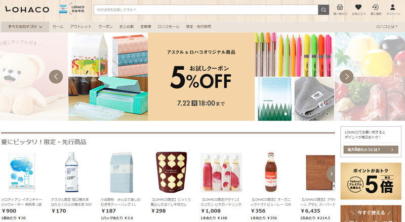Open My Page person icon
This screenshot has height=222, width=405.
pos(393,10)
